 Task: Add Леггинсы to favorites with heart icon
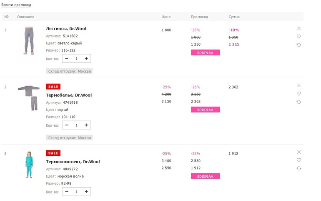[299, 37]
